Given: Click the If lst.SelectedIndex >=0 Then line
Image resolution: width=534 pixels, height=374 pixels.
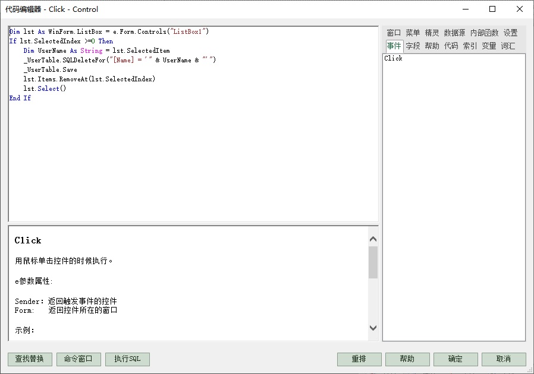Looking at the screenshot, I should coord(61,41).
